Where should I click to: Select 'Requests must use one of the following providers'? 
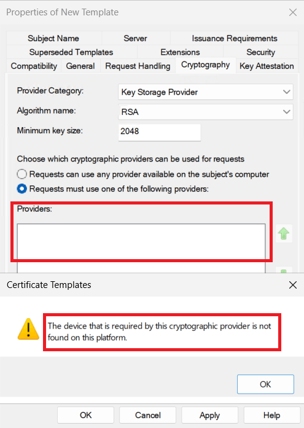tap(22, 189)
